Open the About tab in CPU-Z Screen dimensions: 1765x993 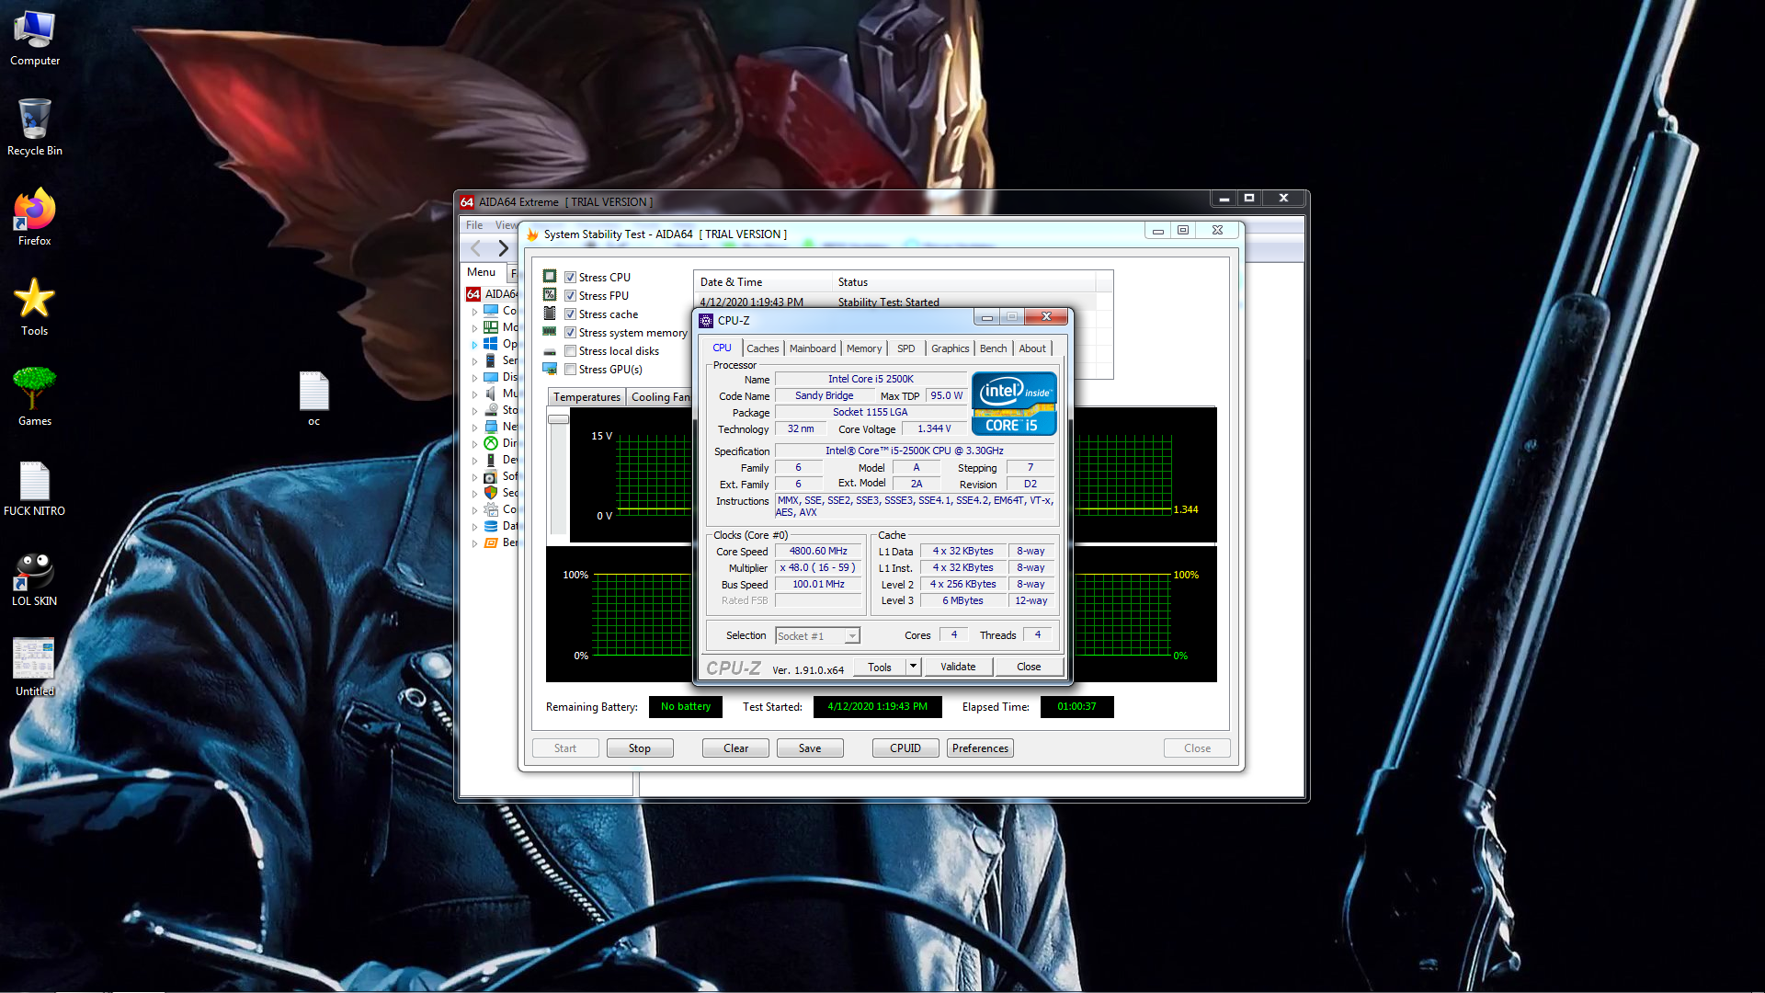tap(1032, 348)
